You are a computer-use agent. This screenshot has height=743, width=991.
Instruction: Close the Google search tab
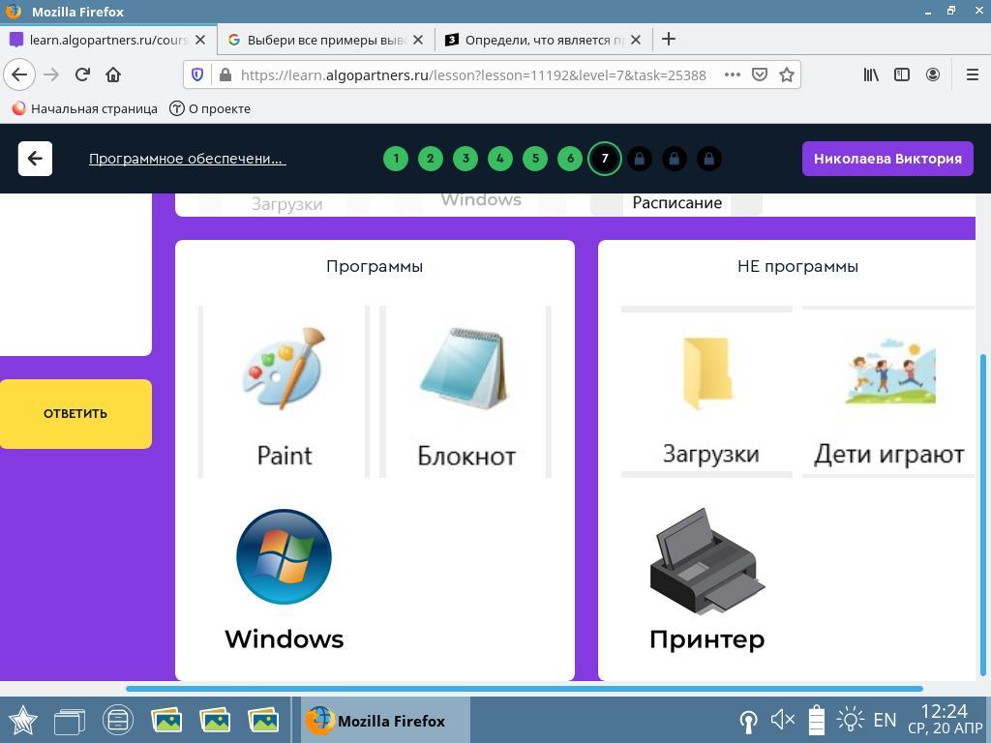(x=418, y=40)
